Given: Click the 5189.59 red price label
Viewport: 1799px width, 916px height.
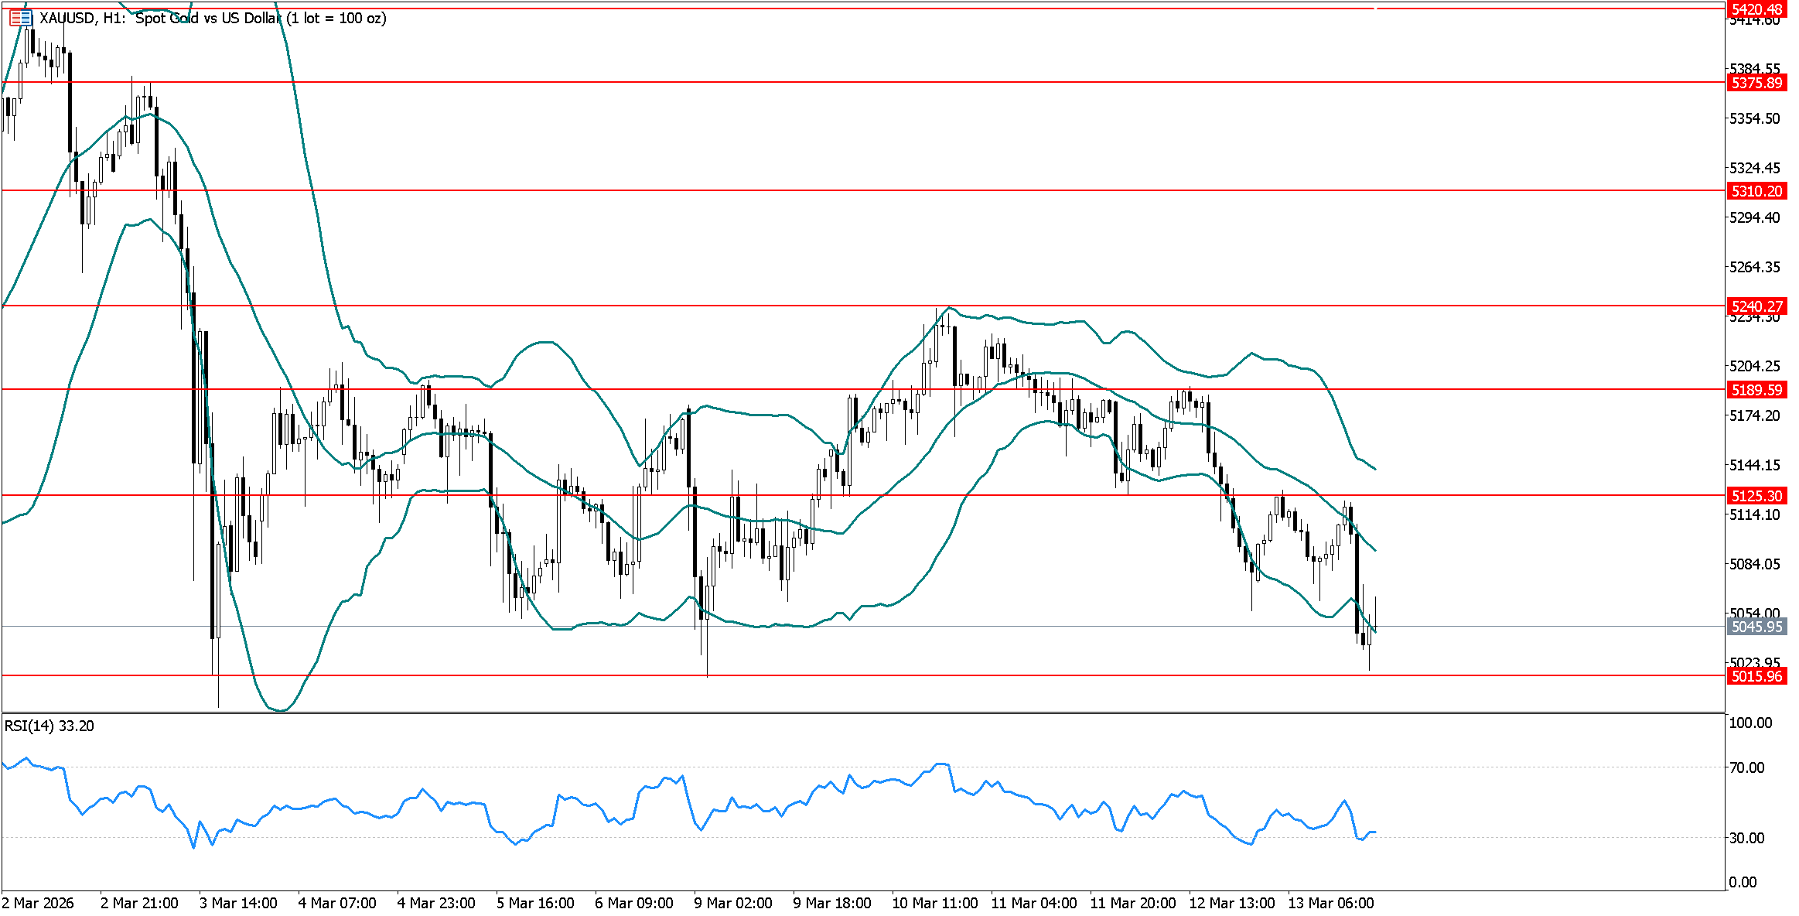Looking at the screenshot, I should (x=1756, y=390).
